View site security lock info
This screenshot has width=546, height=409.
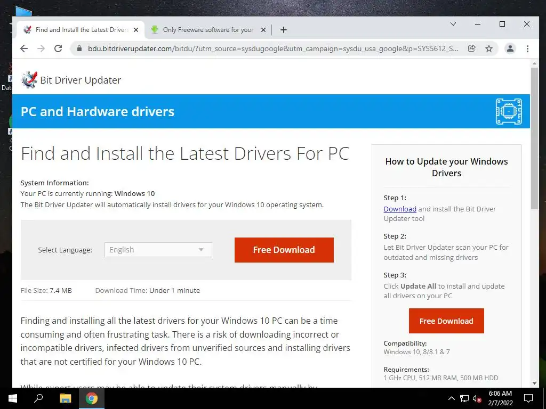tap(79, 48)
